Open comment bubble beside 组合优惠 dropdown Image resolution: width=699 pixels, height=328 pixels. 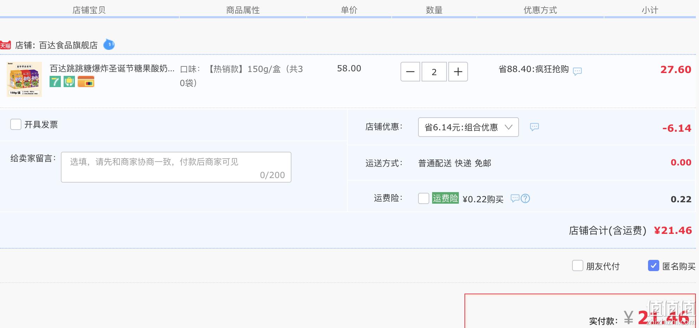pos(534,127)
